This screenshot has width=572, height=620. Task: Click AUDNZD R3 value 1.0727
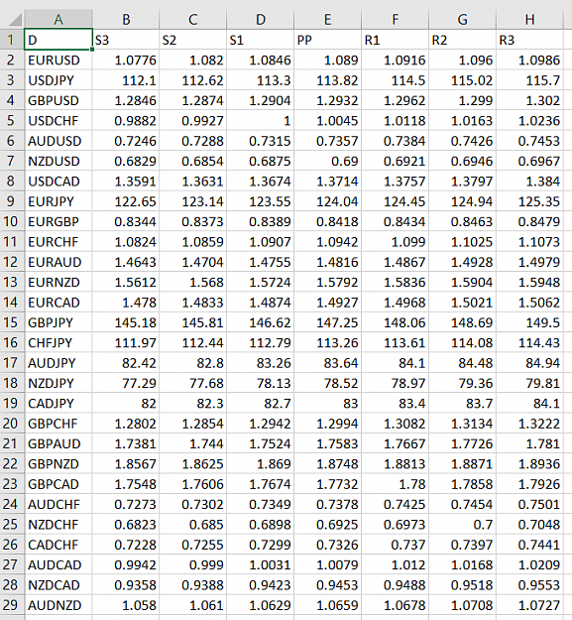529,605
